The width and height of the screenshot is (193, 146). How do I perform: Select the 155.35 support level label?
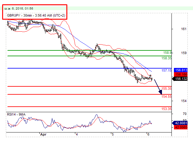point(166,89)
